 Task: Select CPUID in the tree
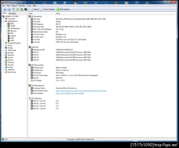tap(11, 26)
